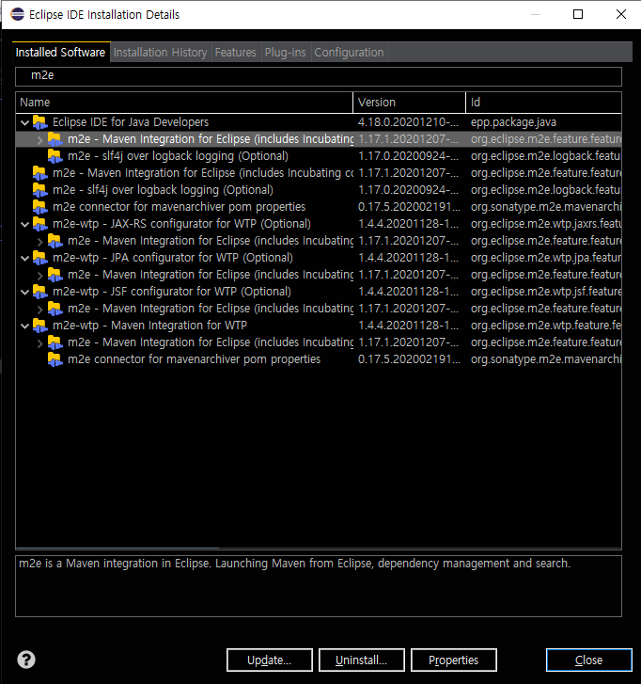Click the Uninstall... button
Viewport: 641px width, 684px height.
[361, 660]
